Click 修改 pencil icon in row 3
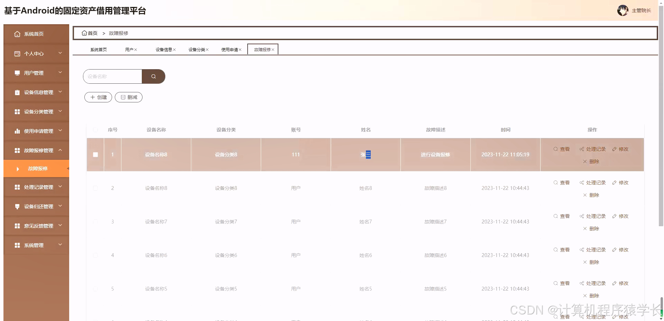The image size is (664, 321). (614, 216)
